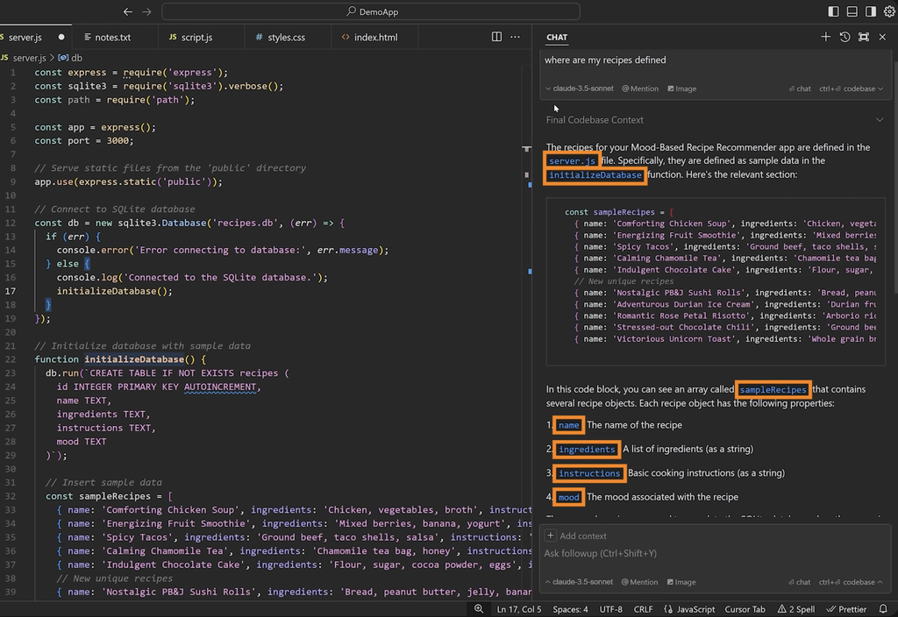The width and height of the screenshot is (898, 617).
Task: Open notifications bell
Action: (883, 609)
